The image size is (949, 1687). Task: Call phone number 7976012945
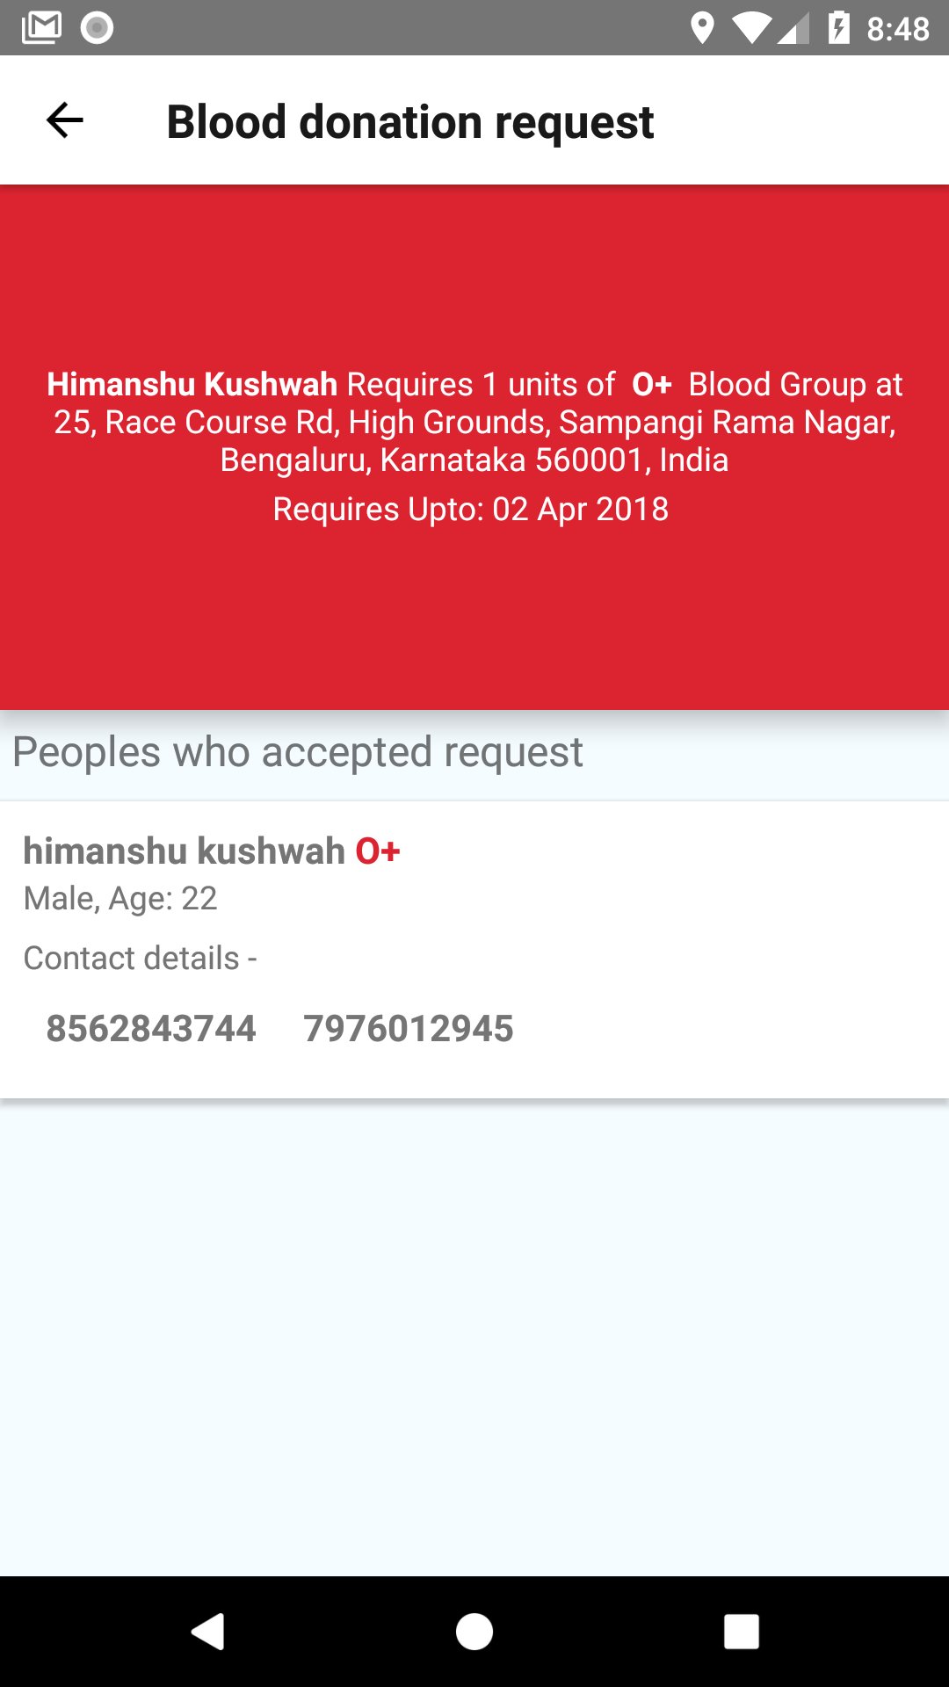pyautogui.click(x=409, y=1028)
